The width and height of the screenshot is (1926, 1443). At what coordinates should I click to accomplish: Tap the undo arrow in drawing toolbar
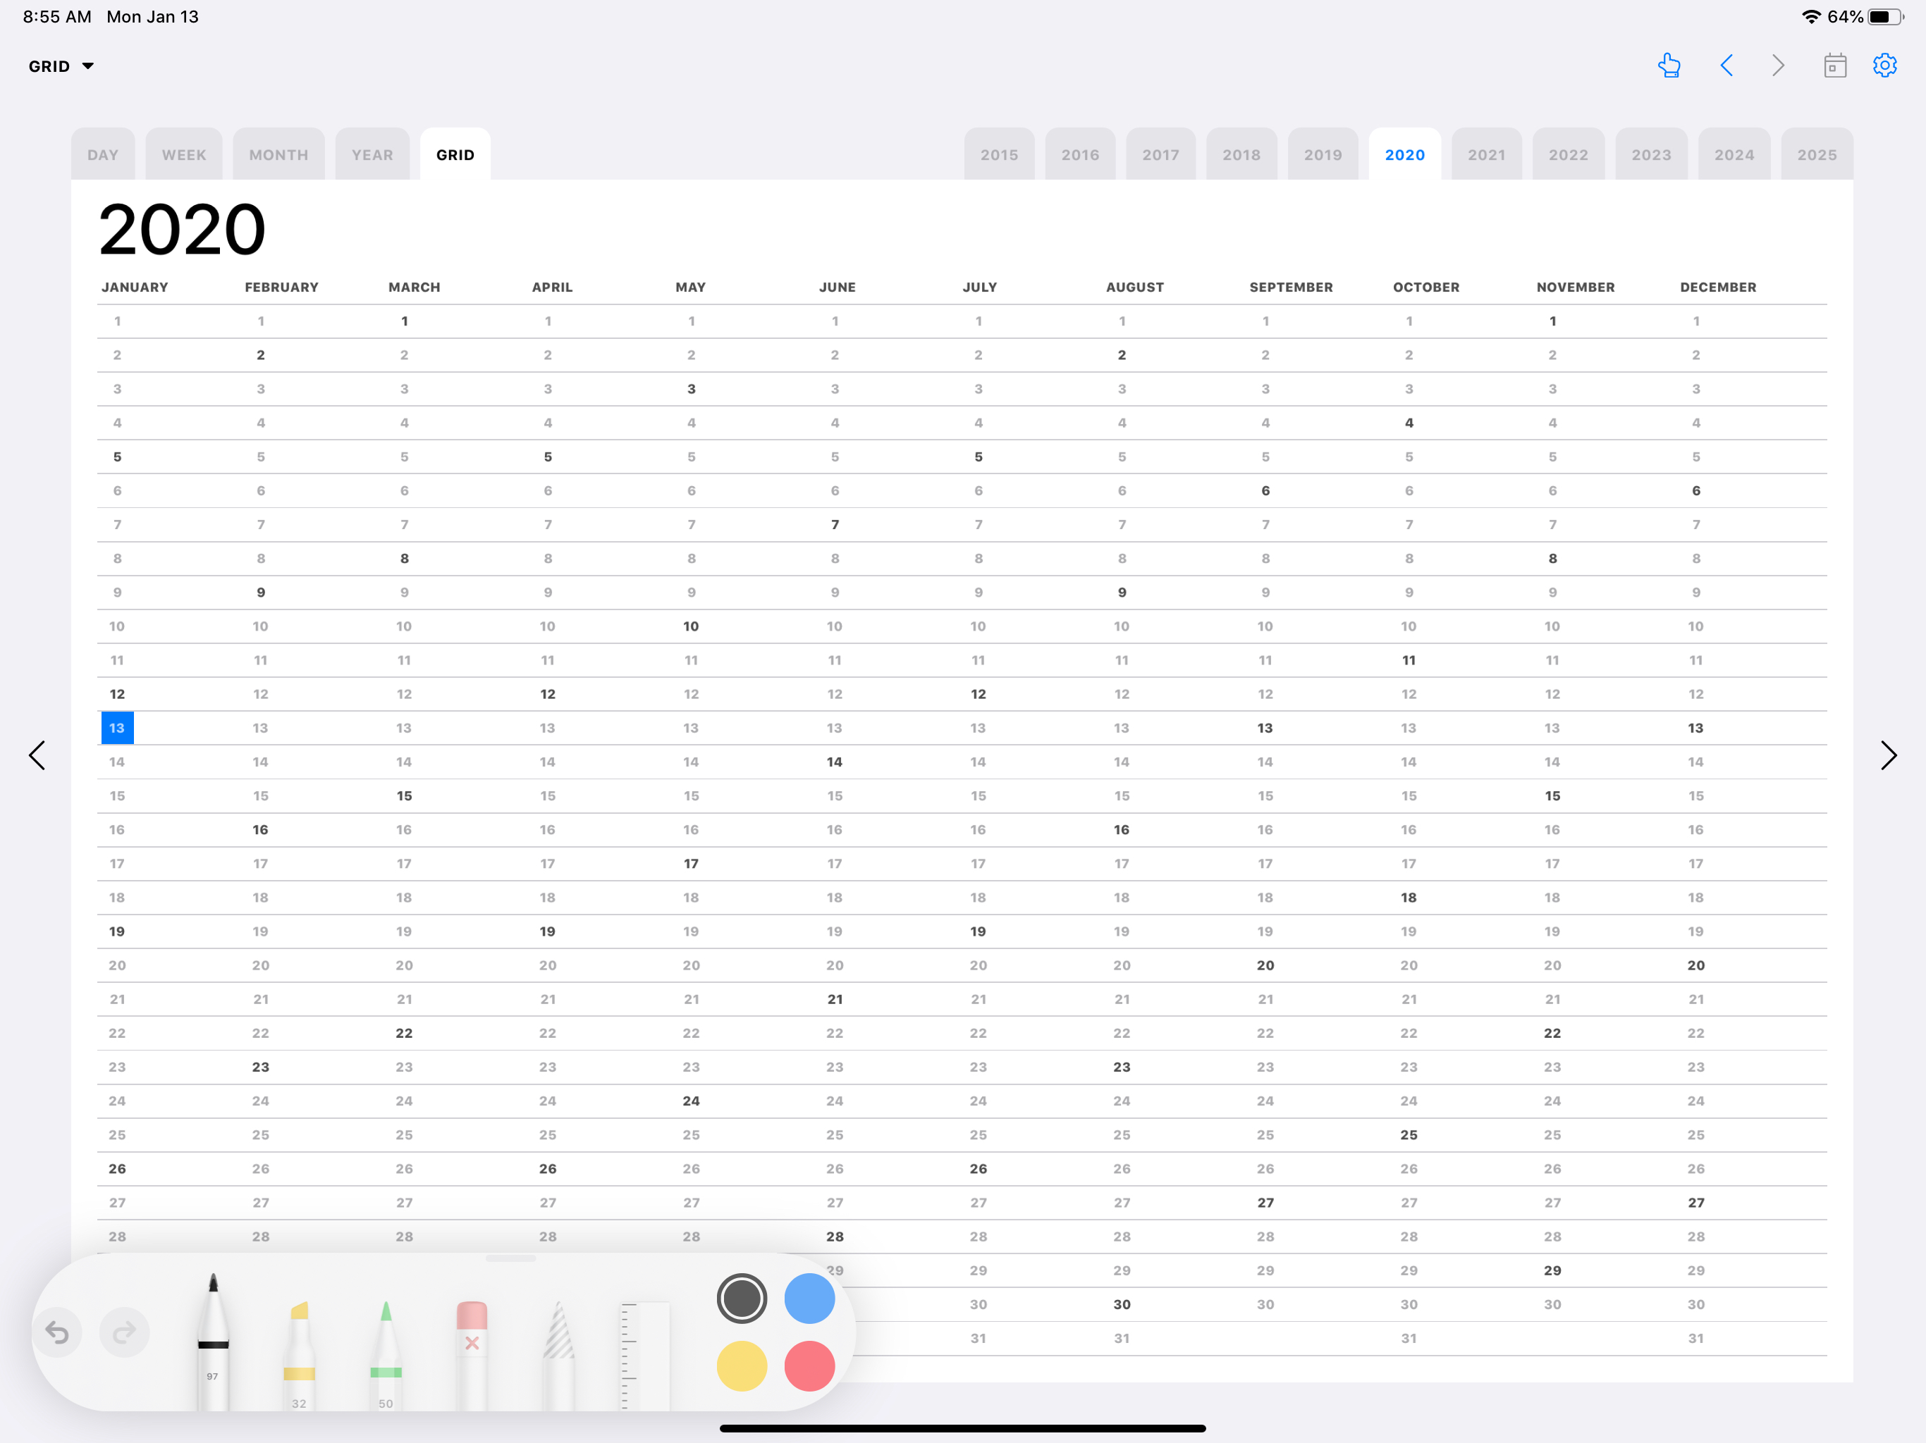click(x=58, y=1332)
